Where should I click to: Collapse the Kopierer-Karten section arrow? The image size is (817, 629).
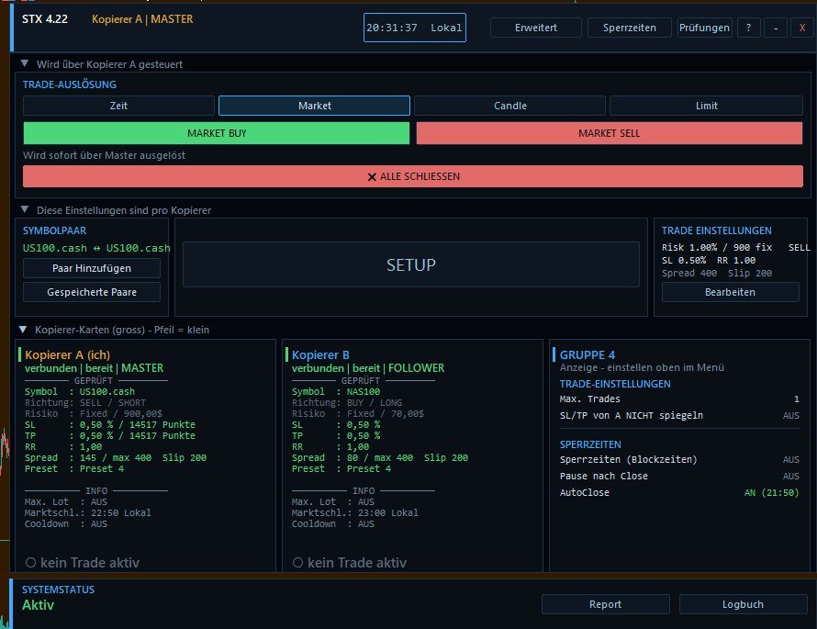(x=23, y=330)
